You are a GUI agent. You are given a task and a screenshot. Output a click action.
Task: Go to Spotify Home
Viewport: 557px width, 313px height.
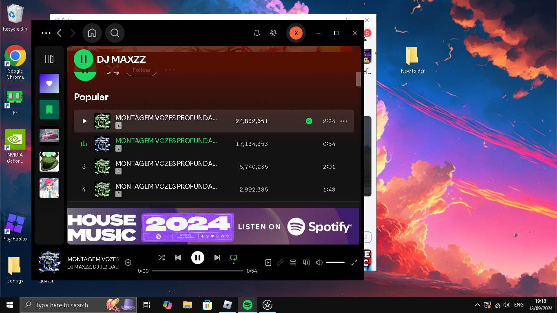tap(92, 33)
